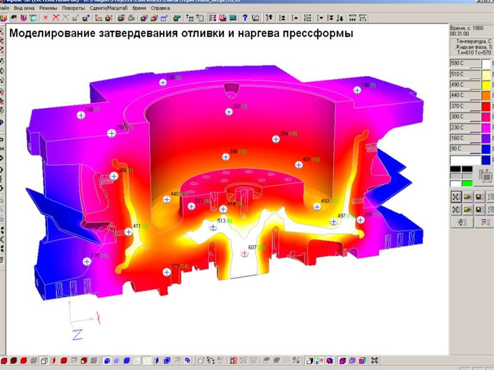Open the Сдвиги/Масштаб menu
494x370 pixels.
(x=108, y=8)
